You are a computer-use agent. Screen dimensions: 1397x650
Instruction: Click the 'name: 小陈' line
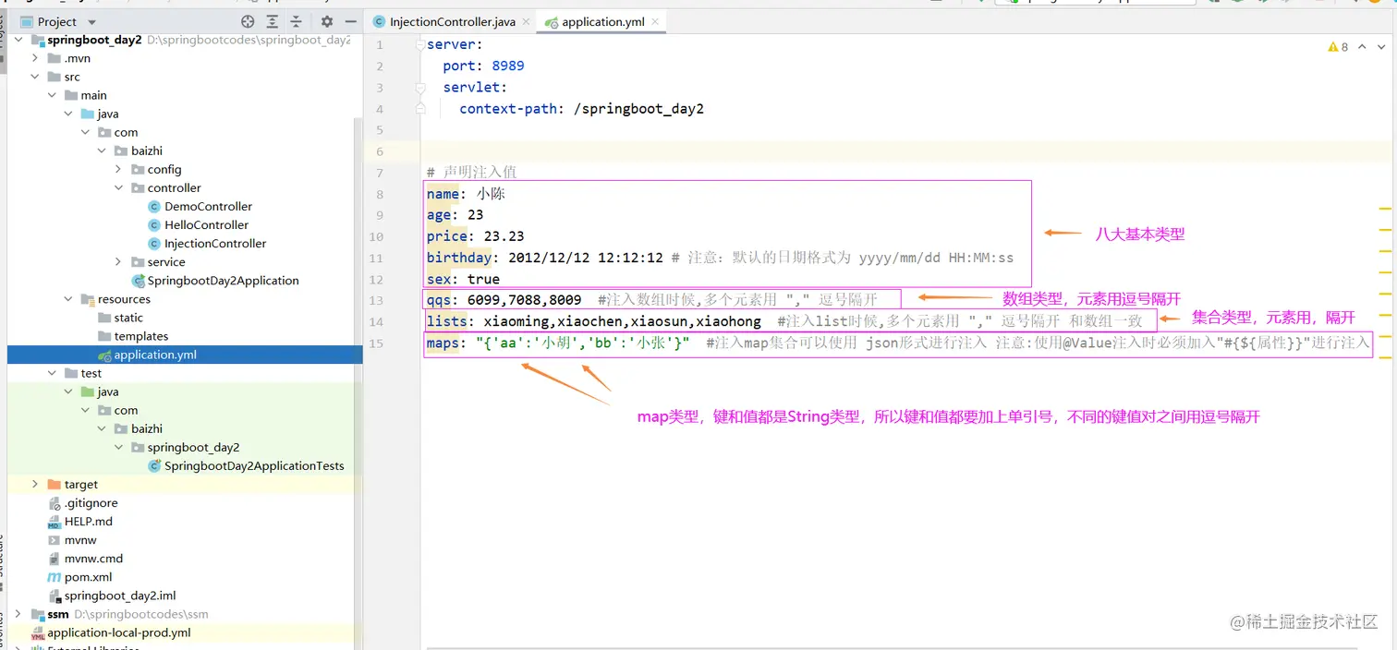(x=466, y=194)
